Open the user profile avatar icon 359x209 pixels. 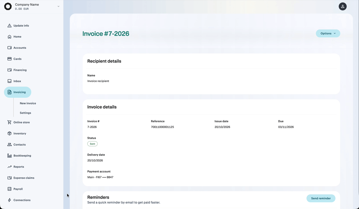pos(343,6)
